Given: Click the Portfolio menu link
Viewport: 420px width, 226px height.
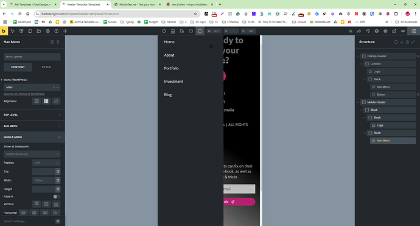Looking at the screenshot, I should pos(172,68).
